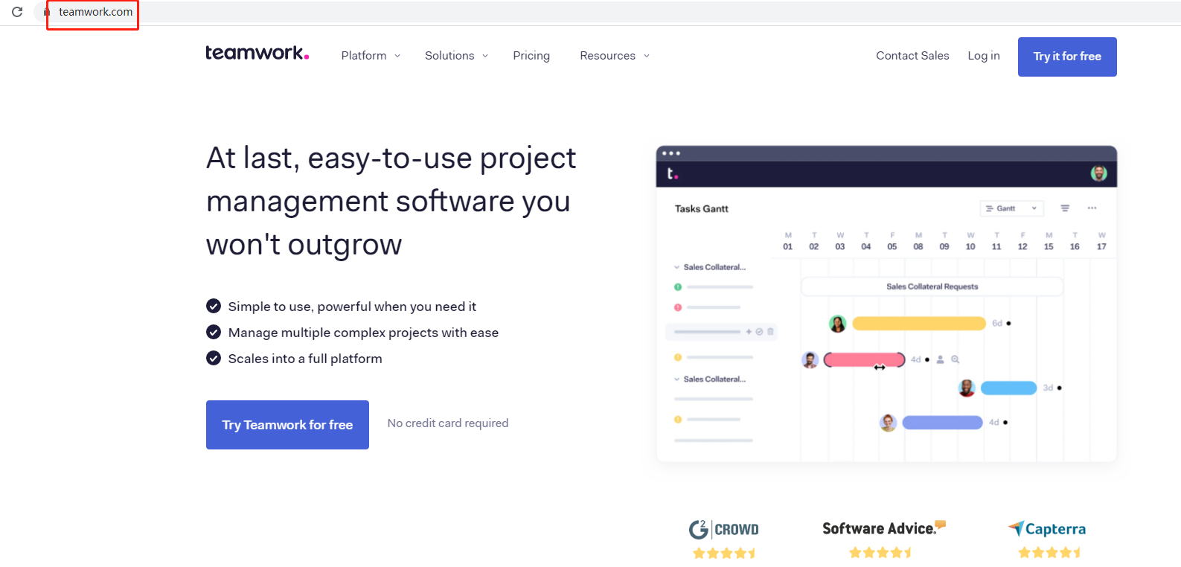Click Contact Sales in the header

[912, 56]
